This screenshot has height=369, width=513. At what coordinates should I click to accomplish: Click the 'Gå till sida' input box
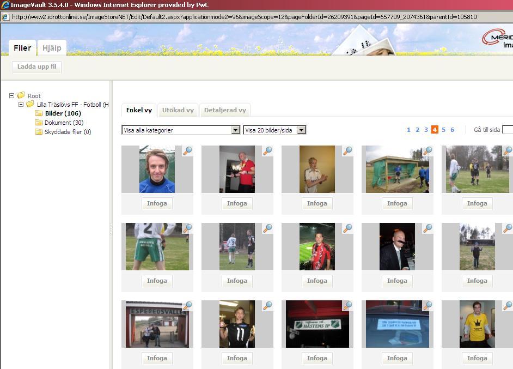[x=508, y=130]
